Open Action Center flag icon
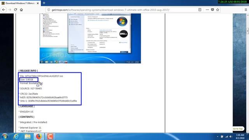The height and width of the screenshot is (140, 249). 222,136
